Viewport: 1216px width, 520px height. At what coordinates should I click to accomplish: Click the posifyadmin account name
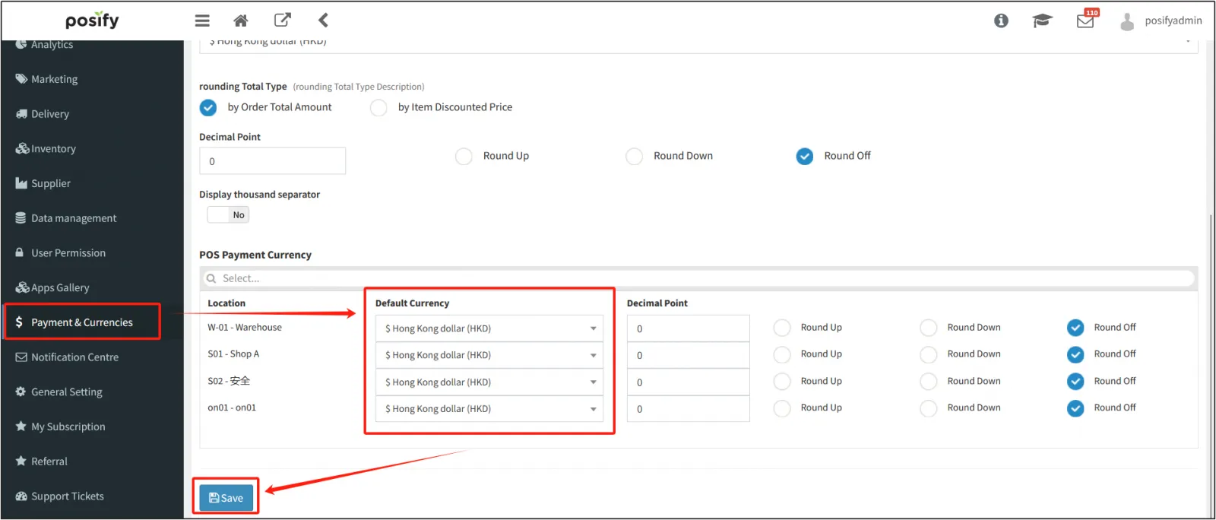point(1173,21)
